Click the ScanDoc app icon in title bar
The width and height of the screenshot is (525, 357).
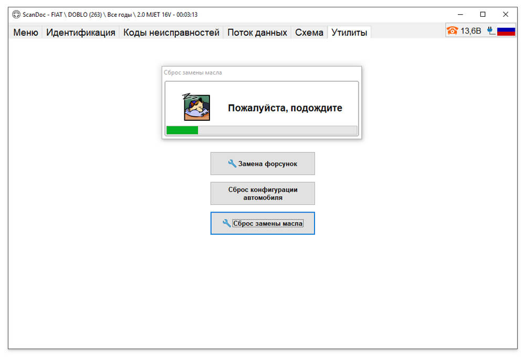16,14
